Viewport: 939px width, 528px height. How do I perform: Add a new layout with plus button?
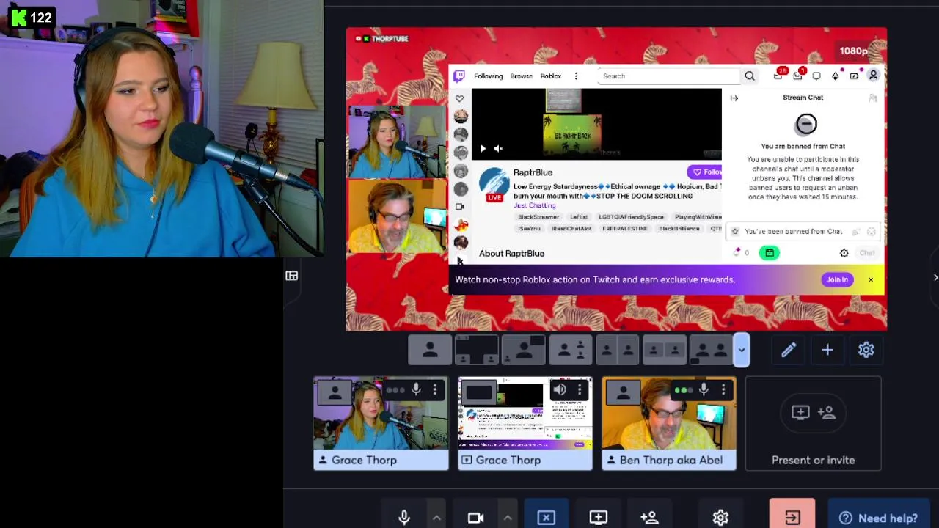(827, 350)
